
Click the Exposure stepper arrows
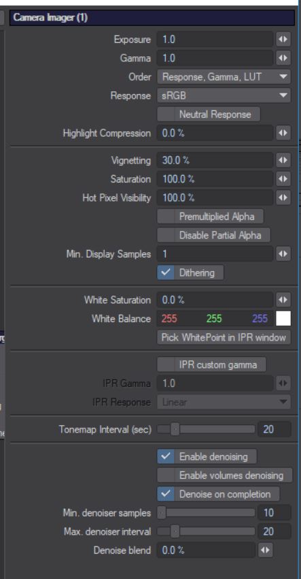283,40
